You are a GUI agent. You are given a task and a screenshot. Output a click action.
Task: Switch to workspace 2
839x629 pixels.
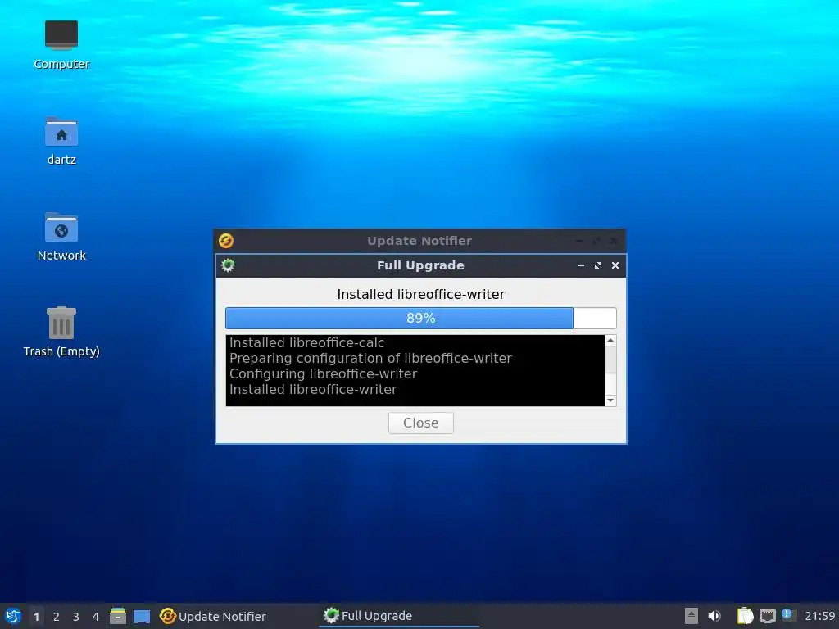[x=57, y=617]
